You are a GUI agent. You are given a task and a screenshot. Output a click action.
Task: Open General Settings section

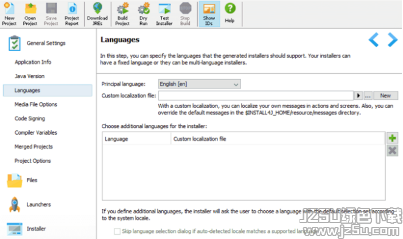click(x=37, y=43)
